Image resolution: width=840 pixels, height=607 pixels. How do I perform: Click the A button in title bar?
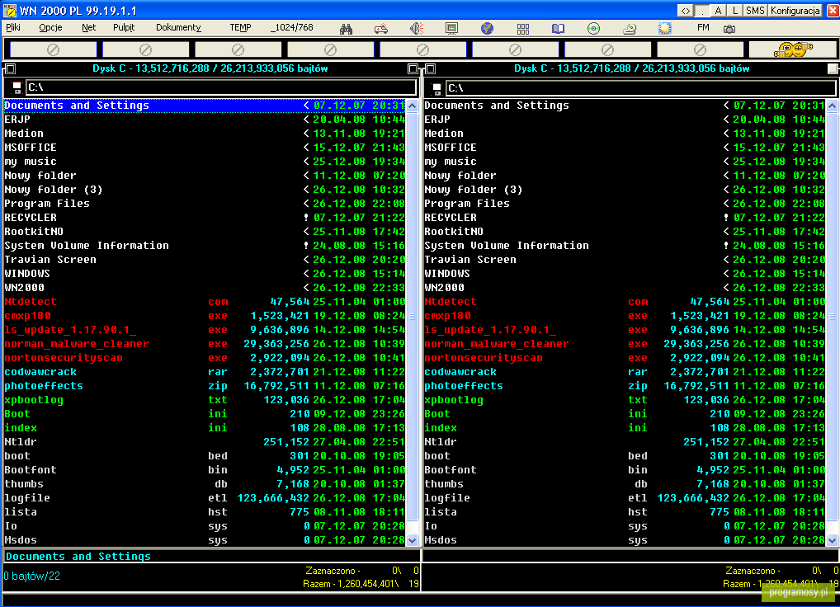tap(719, 11)
